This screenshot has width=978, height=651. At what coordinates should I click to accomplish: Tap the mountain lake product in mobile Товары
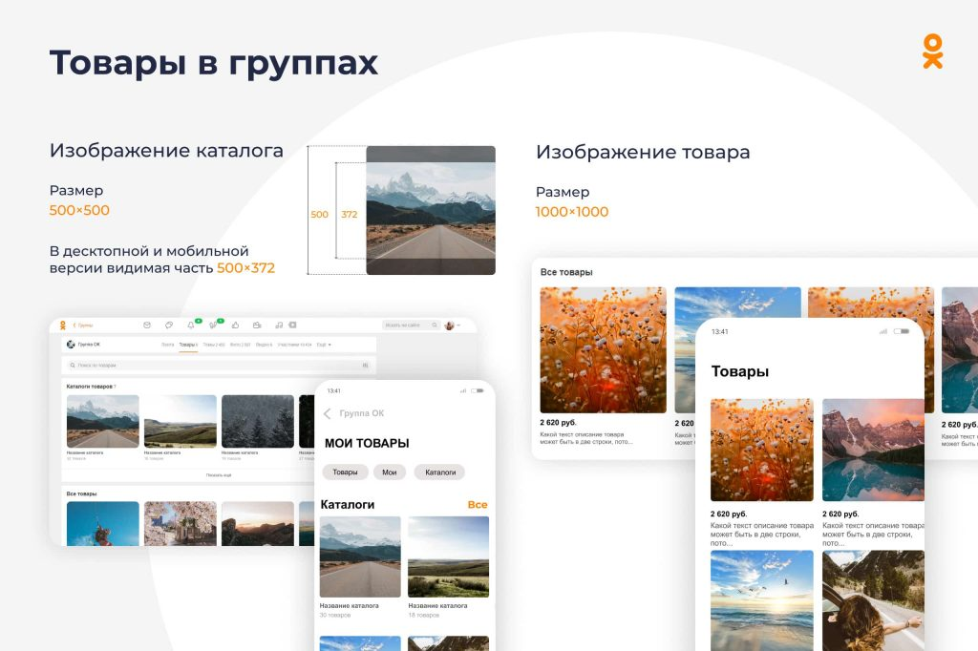pos(873,450)
